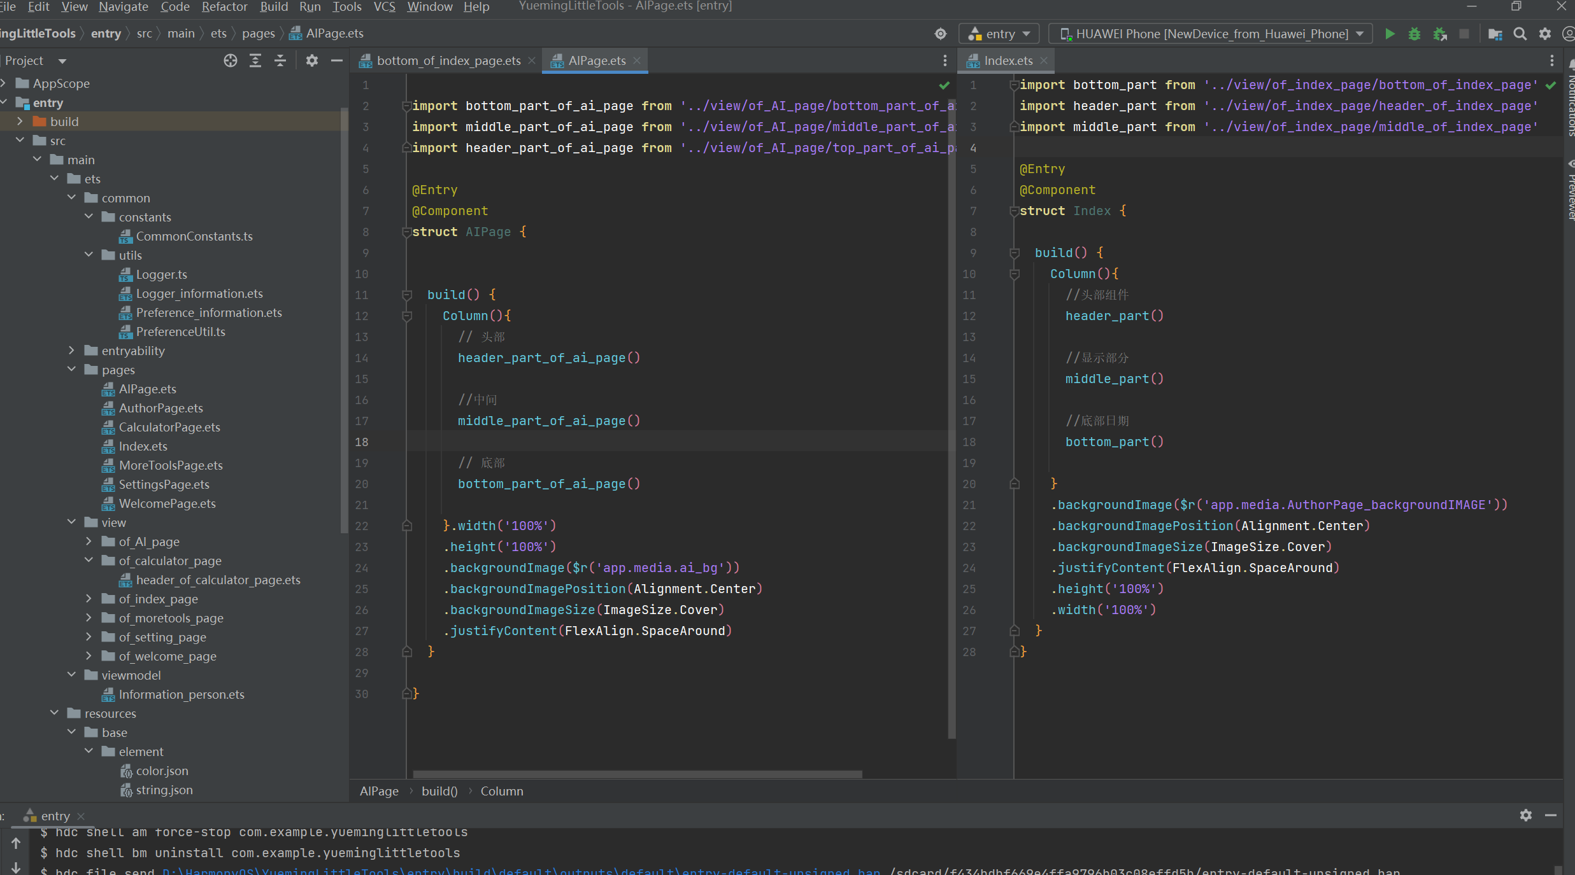Run the entry app with the green play icon
This screenshot has width=1575, height=875.
(x=1390, y=34)
